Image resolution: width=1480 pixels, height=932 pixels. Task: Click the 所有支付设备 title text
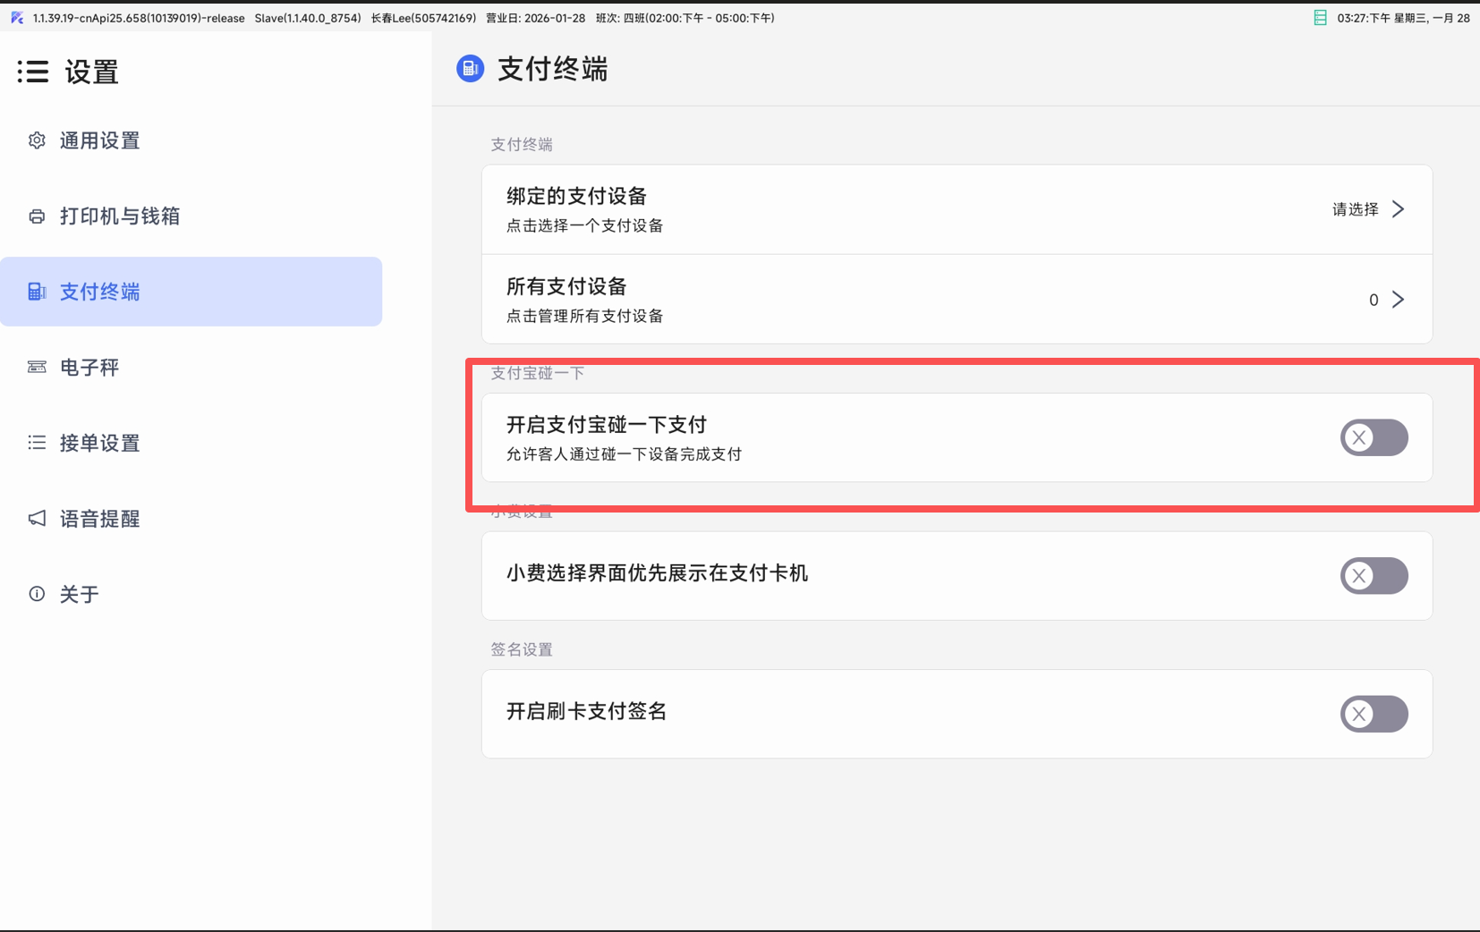pos(566,286)
